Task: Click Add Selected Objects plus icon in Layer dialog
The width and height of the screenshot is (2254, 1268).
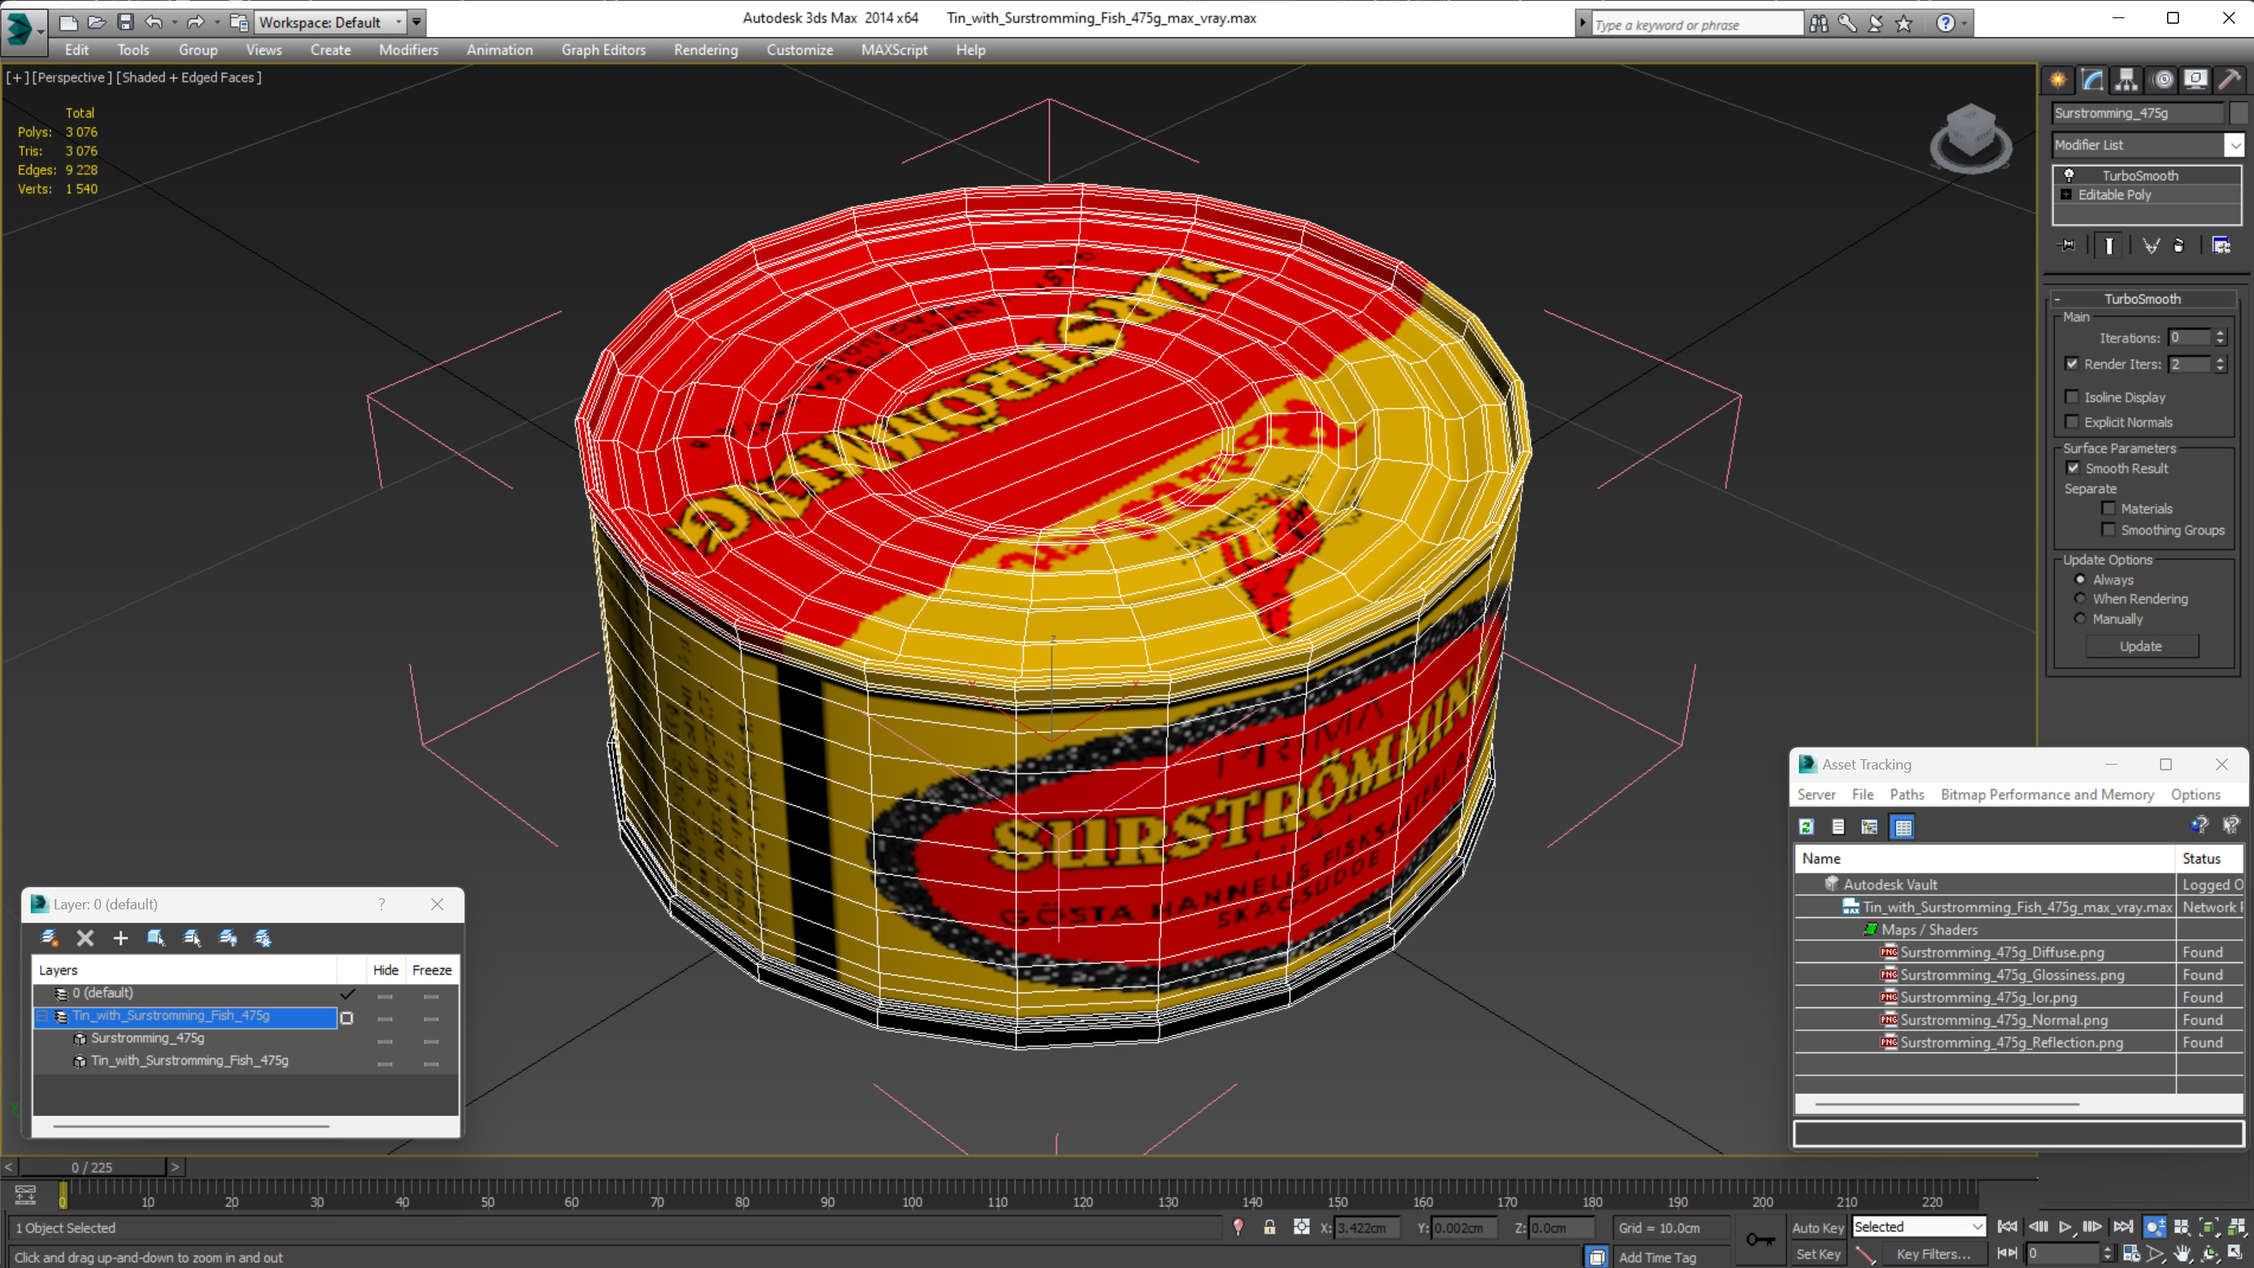Action: (x=121, y=938)
